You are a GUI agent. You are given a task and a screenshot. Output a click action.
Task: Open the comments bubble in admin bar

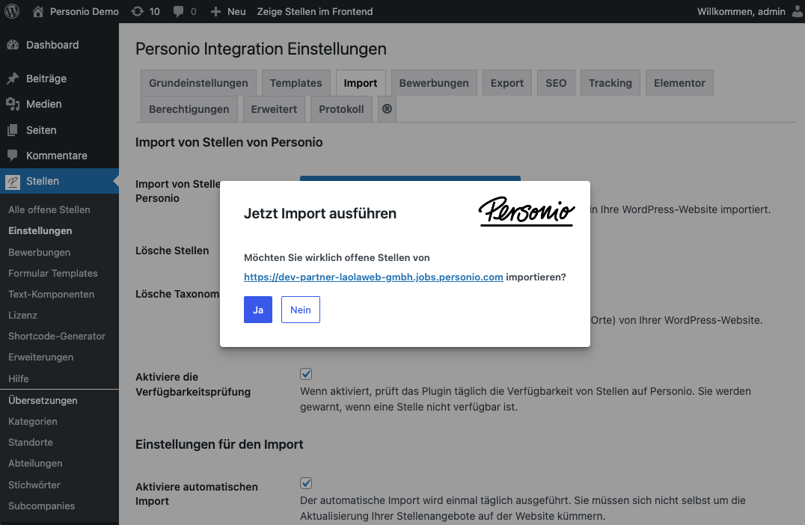click(x=178, y=11)
